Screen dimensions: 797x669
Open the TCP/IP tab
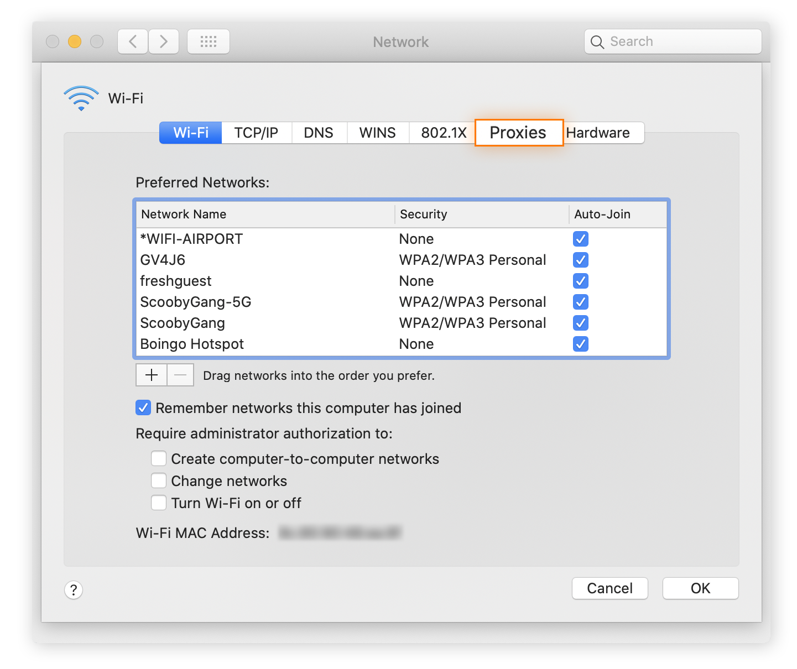tap(256, 133)
